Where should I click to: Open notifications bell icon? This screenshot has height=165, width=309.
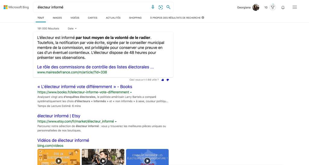pos(283,8)
